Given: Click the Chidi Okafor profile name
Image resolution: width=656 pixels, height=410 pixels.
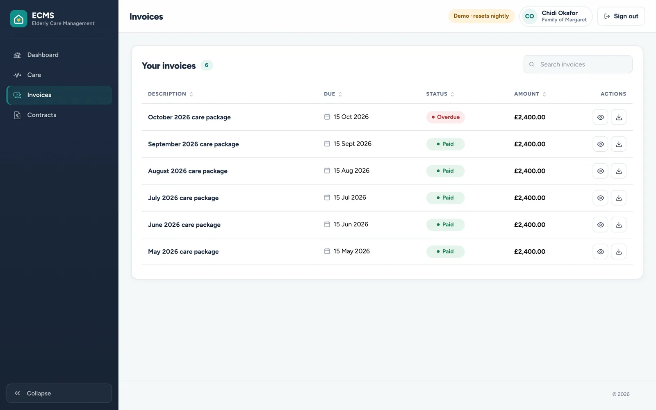Looking at the screenshot, I should 560,13.
